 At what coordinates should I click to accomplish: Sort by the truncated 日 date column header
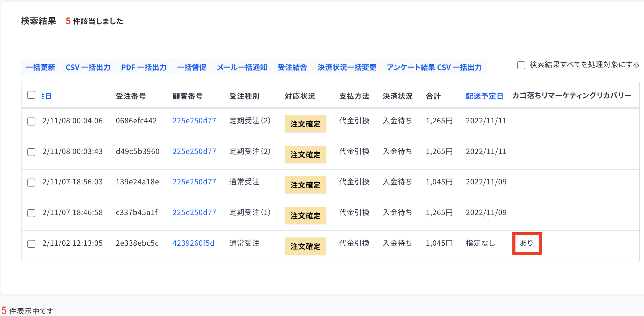point(46,96)
